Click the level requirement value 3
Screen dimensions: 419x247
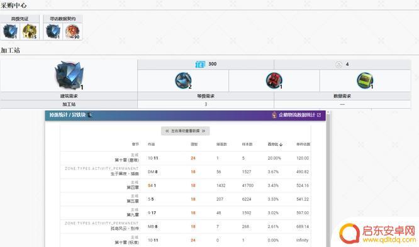coord(206,104)
